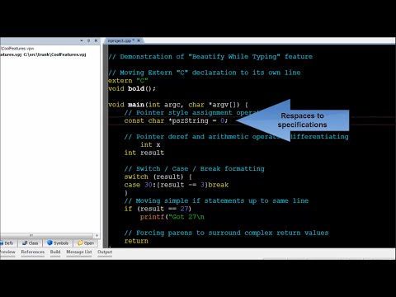The image size is (396, 297).
Task: Open the Output tool tab
Action: point(105,252)
